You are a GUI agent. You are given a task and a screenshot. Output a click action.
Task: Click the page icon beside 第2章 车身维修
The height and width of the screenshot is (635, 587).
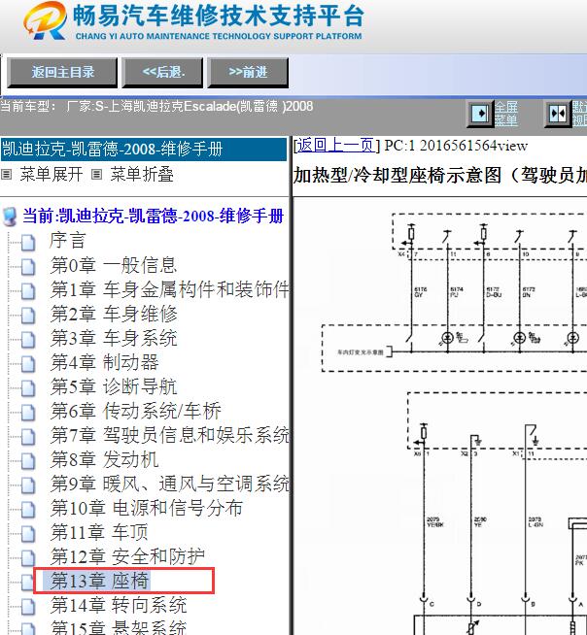(x=28, y=315)
